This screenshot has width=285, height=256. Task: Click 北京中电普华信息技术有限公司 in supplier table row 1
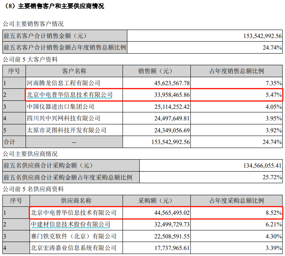pos(73,213)
